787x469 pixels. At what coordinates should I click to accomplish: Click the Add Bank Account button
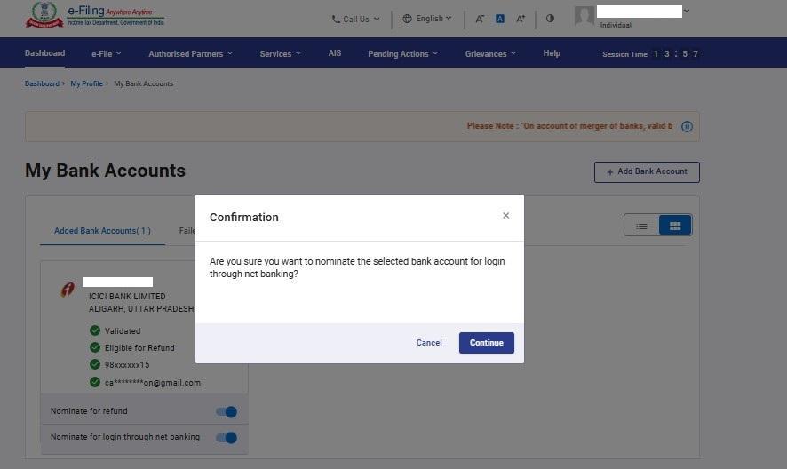pos(647,171)
